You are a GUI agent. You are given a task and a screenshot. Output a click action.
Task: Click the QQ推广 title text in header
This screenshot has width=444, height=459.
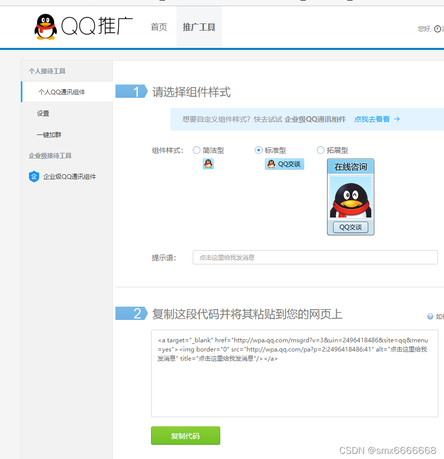pyautogui.click(x=97, y=26)
